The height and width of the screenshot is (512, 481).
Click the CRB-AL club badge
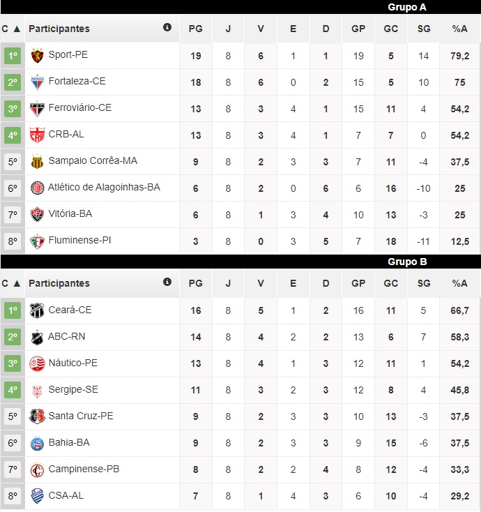[37, 135]
